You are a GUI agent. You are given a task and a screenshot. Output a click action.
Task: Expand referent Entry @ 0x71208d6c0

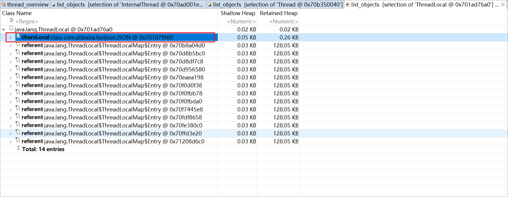tap(11, 142)
